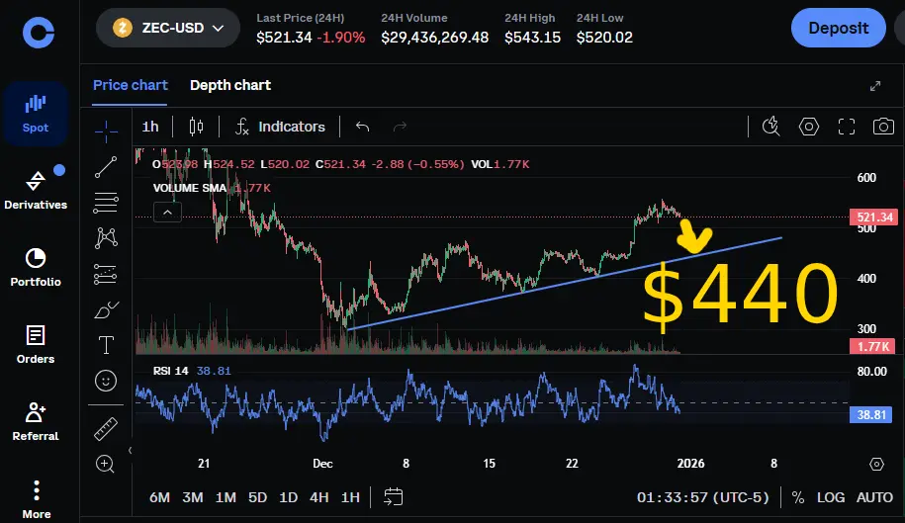The width and height of the screenshot is (905, 523).
Task: Open the Spot trading section
Action: pyautogui.click(x=36, y=114)
